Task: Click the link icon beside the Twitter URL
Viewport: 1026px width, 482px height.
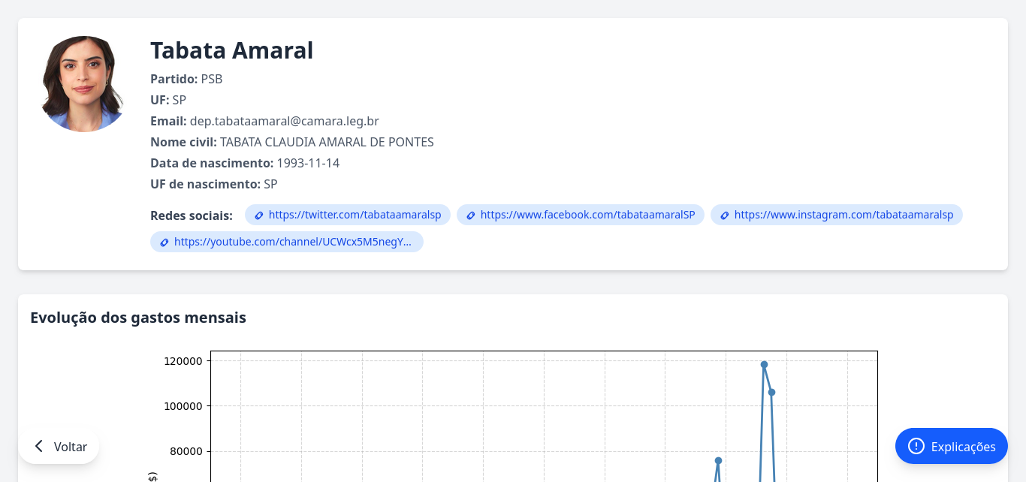Action: [259, 215]
